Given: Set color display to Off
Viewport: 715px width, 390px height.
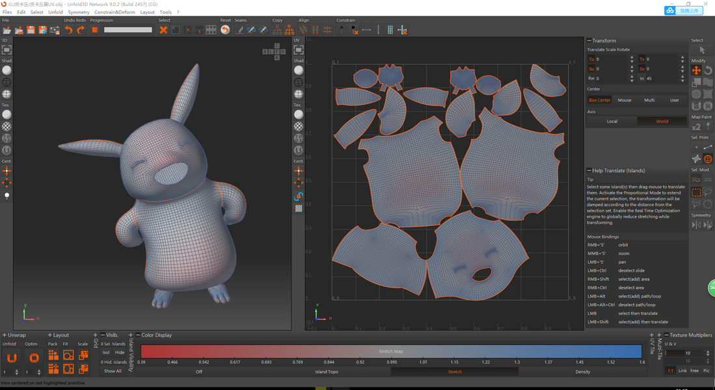Looking at the screenshot, I should click(199, 372).
